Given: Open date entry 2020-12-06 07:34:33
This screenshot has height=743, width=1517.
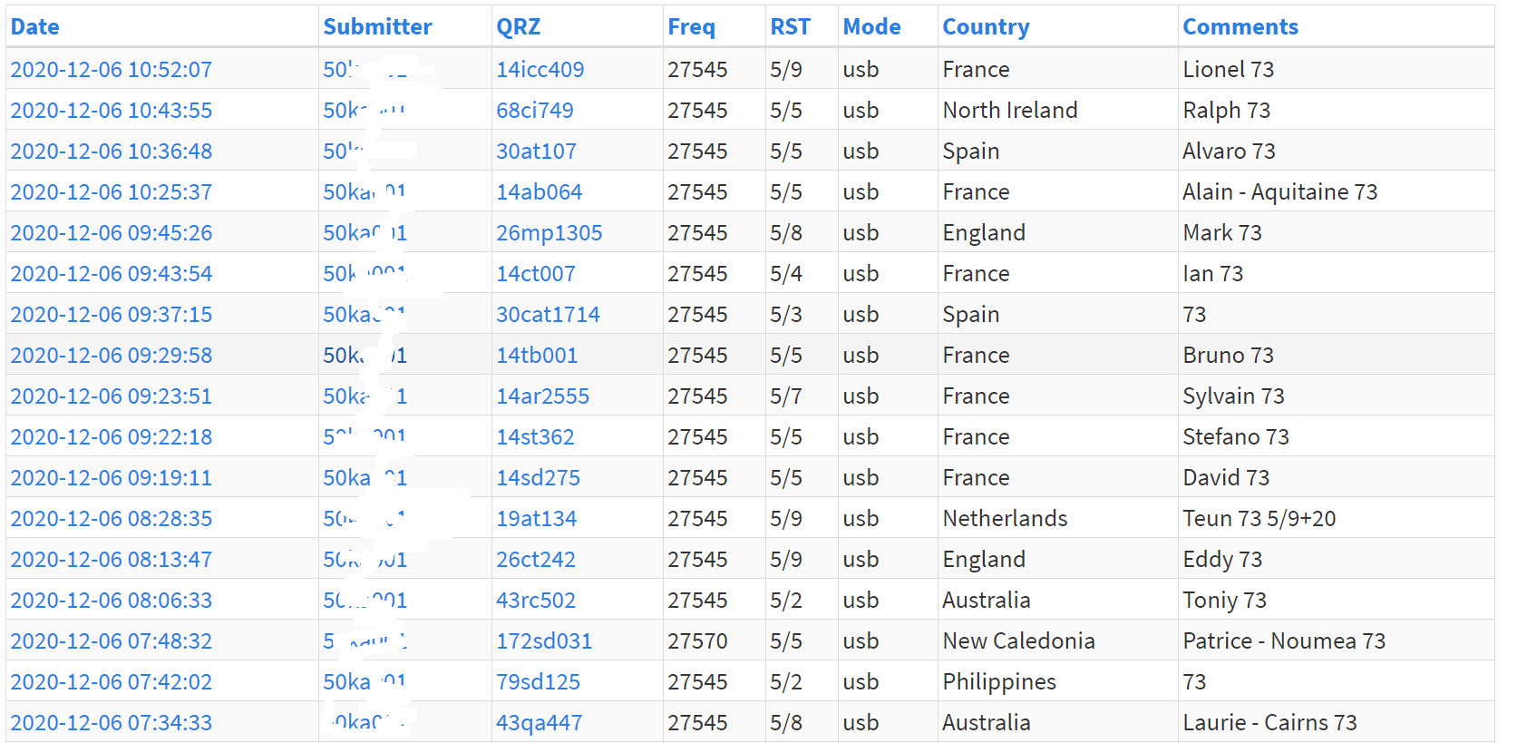Looking at the screenshot, I should tap(111, 722).
